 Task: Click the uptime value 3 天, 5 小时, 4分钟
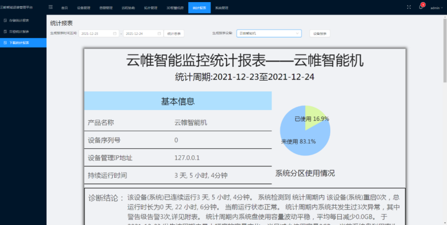tap(201, 175)
